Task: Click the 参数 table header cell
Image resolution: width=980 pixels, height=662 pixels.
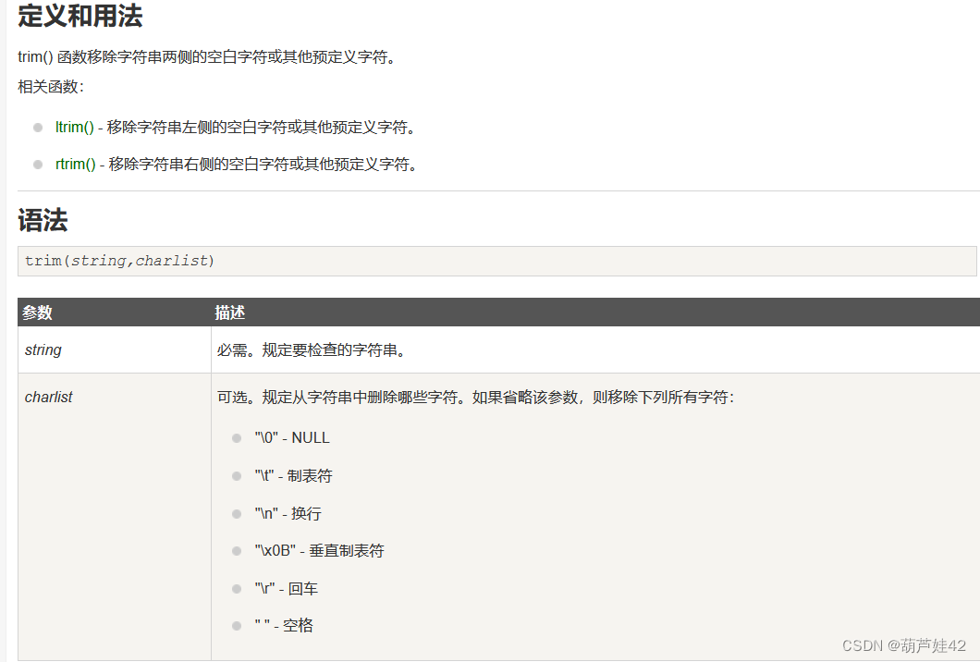Action: 36,313
